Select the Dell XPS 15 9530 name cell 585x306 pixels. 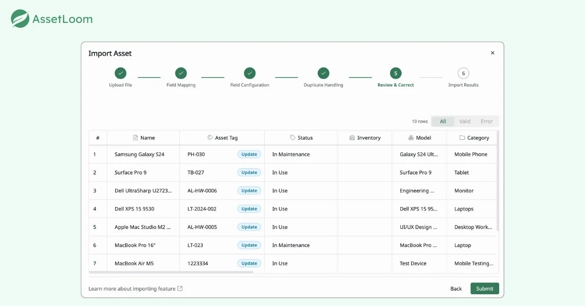[x=143, y=209]
